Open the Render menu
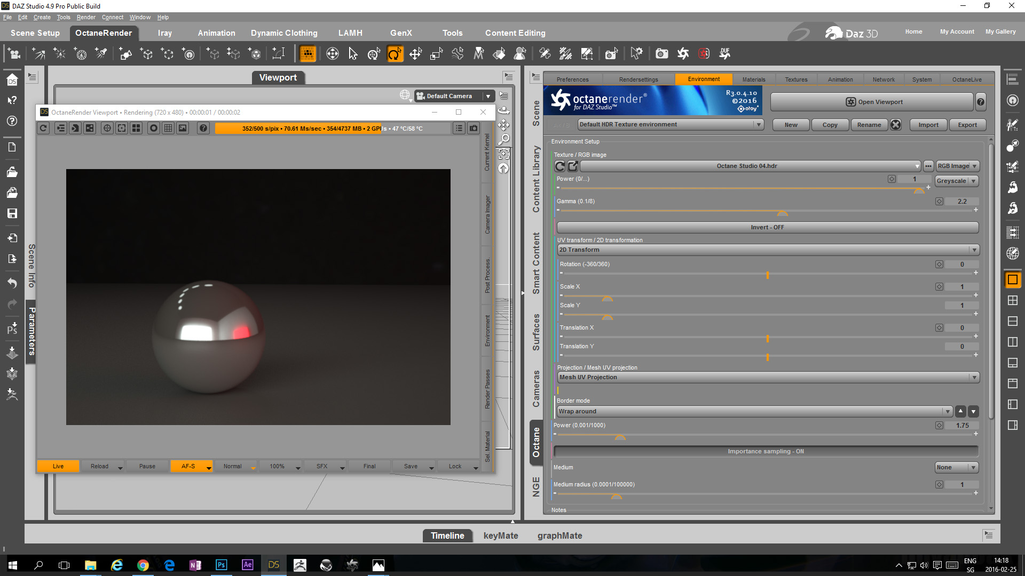This screenshot has height=576, width=1025. (x=85, y=17)
